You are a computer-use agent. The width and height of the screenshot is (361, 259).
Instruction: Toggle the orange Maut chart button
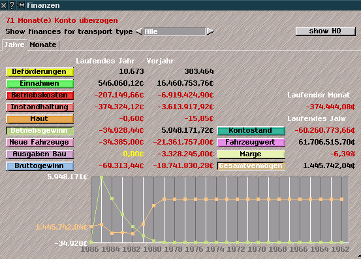(x=40, y=119)
